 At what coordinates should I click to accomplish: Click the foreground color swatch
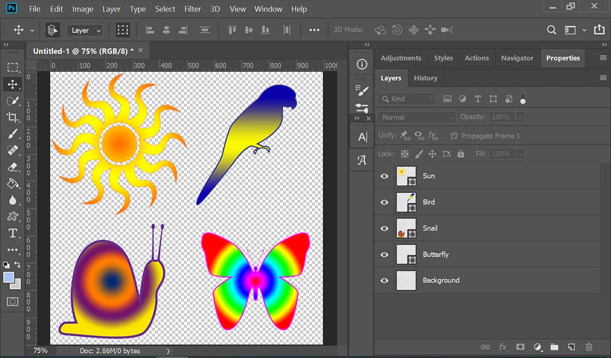coord(9,278)
